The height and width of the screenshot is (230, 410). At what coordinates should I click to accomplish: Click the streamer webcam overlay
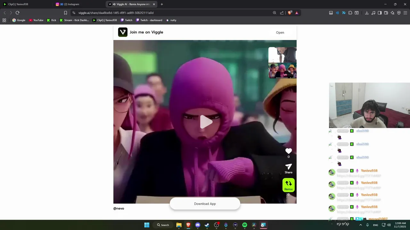(x=369, y=105)
